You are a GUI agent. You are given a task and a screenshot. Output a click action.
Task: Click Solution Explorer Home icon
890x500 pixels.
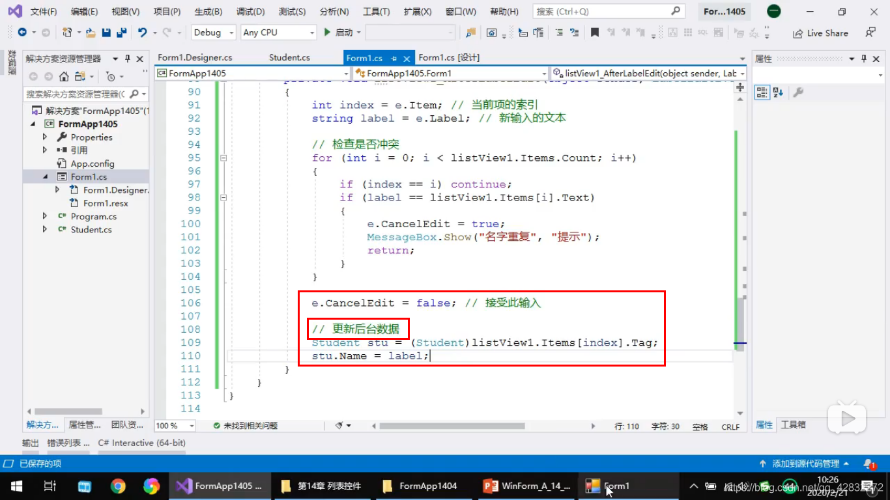64,76
